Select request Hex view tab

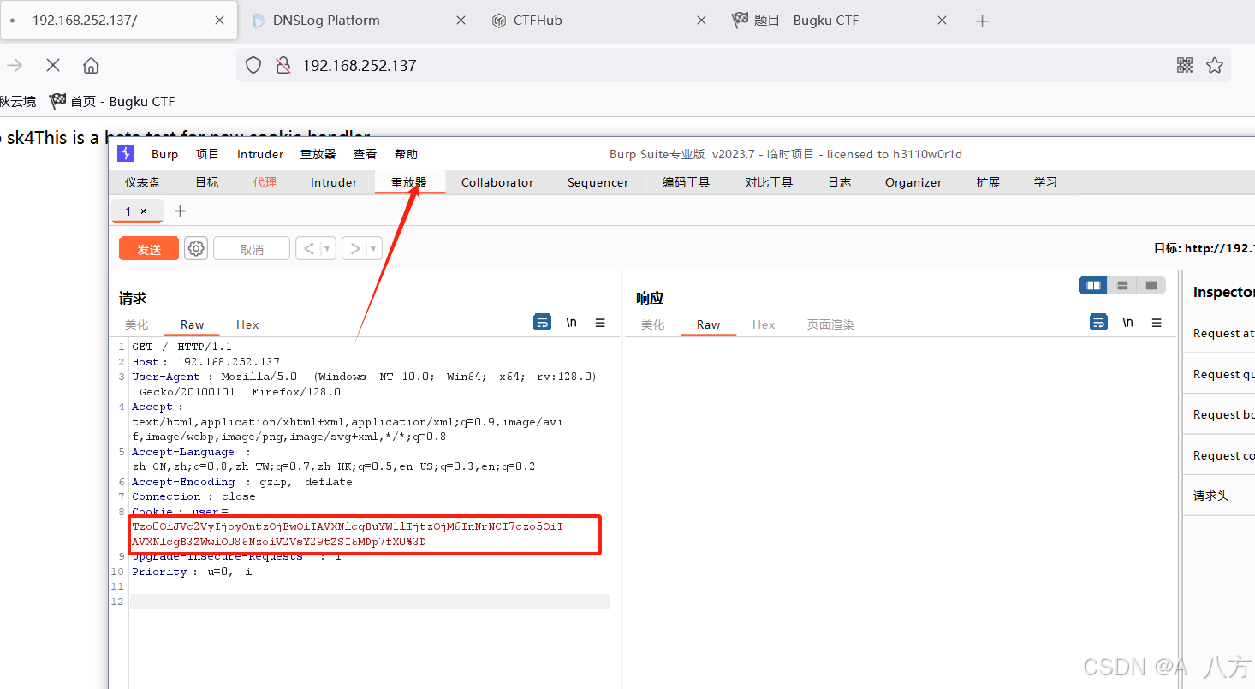(x=247, y=324)
